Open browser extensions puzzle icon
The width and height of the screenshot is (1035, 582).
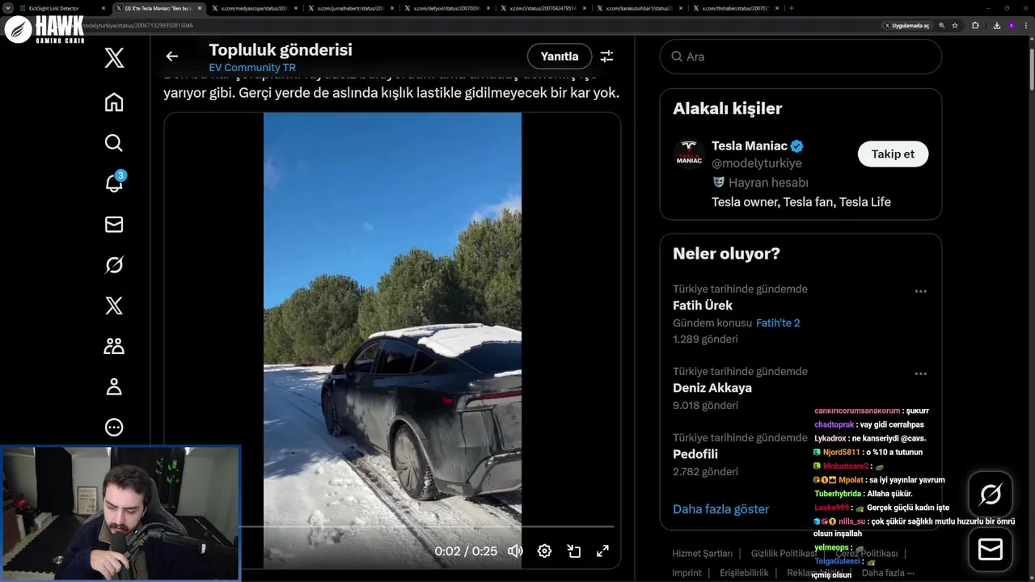click(975, 25)
